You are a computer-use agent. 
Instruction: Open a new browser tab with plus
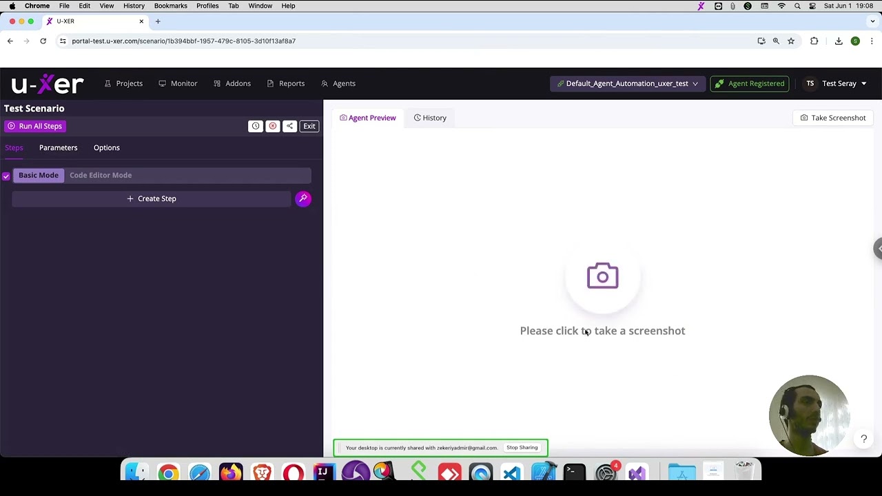[x=158, y=21]
